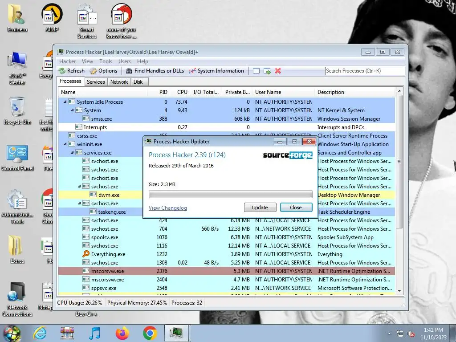Click the Windows Start orb
Image resolution: width=456 pixels, height=342 pixels.
tap(12, 333)
